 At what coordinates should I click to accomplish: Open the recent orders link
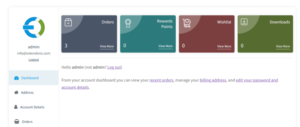coord(161,80)
